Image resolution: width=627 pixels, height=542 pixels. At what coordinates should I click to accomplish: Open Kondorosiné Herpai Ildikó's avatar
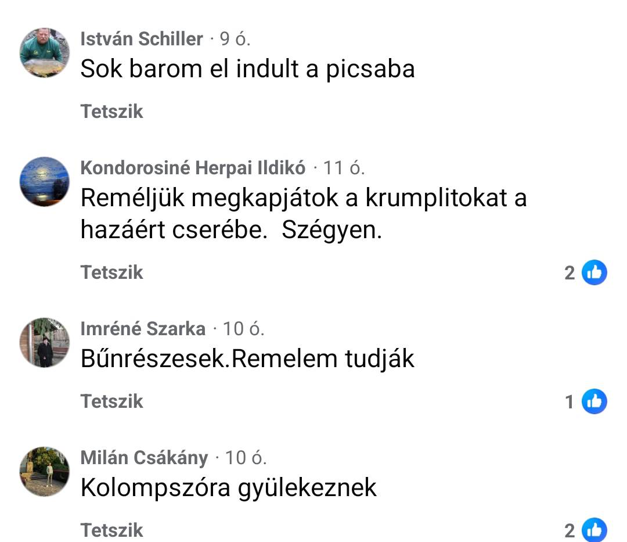pos(45,181)
